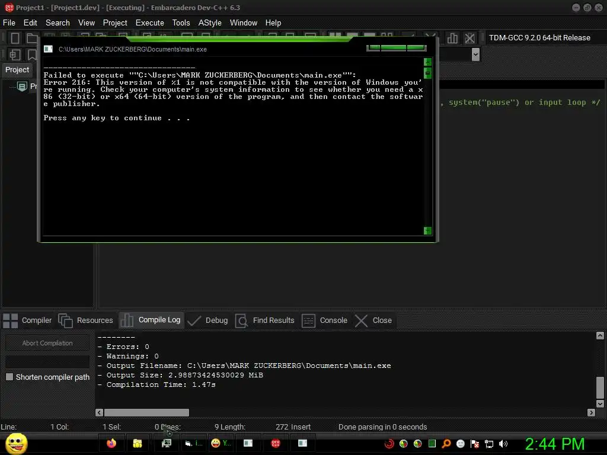
Task: Click 'Done parsing in 0 seconds' status text
Action: pyautogui.click(x=382, y=427)
